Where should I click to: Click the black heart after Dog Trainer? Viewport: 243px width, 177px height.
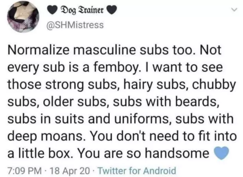(x=112, y=11)
